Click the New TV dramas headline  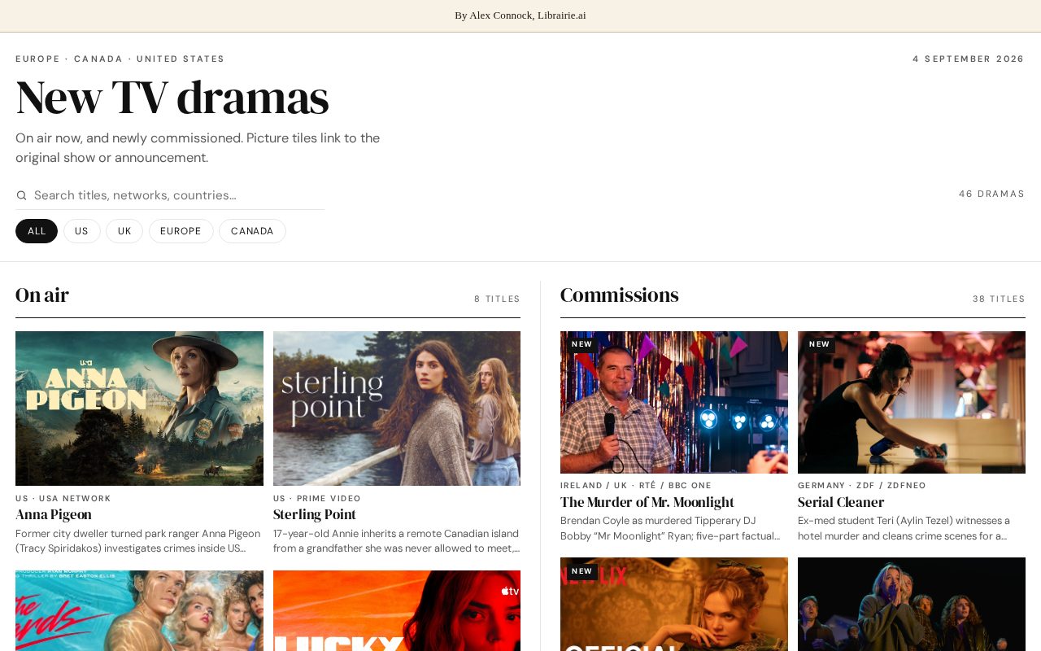(x=172, y=98)
